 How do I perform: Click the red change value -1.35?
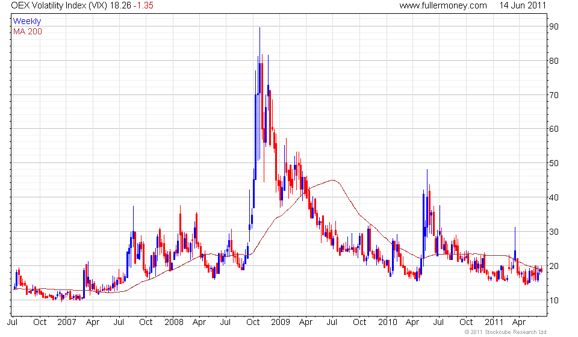(x=143, y=5)
